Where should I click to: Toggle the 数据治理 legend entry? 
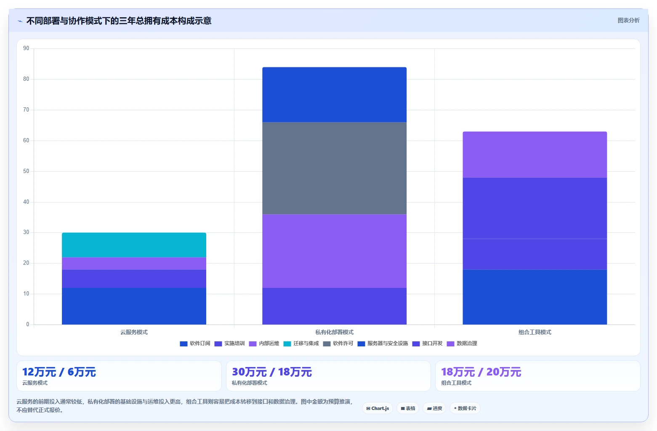462,343
